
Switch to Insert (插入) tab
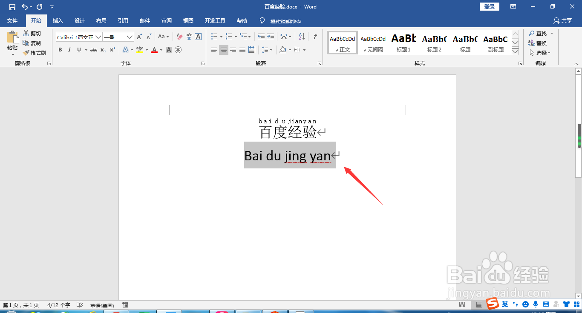pos(58,20)
